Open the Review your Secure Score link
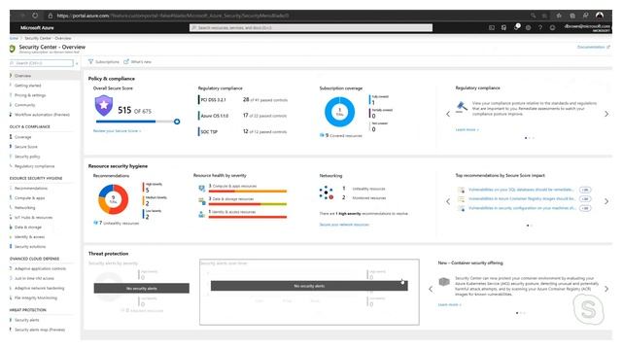Screen dimensions: 622x350 coord(117,130)
